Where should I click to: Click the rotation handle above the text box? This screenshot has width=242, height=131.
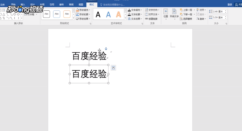click(x=89, y=58)
